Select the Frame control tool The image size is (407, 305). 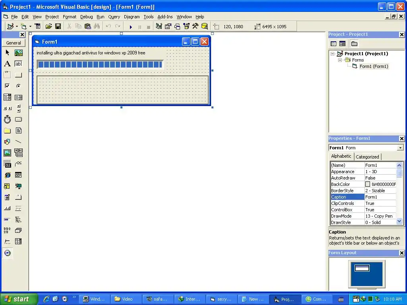pos(7,75)
